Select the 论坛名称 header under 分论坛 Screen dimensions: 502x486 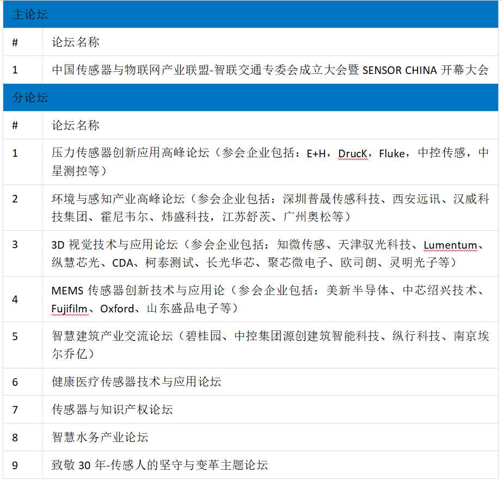[x=76, y=125]
